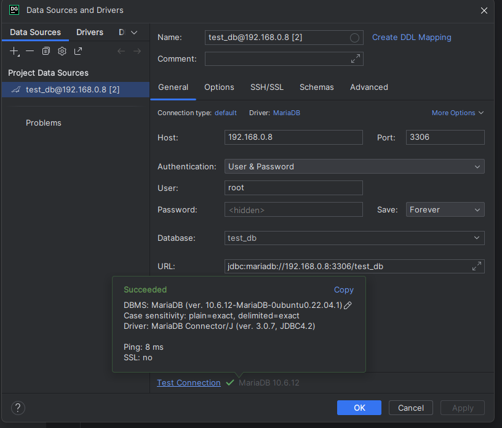Open the Advanced tab
This screenshot has width=502, height=428.
(369, 87)
